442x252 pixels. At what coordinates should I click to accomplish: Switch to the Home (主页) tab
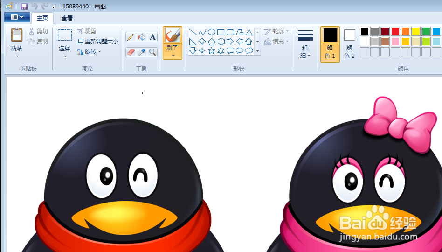(x=42, y=18)
